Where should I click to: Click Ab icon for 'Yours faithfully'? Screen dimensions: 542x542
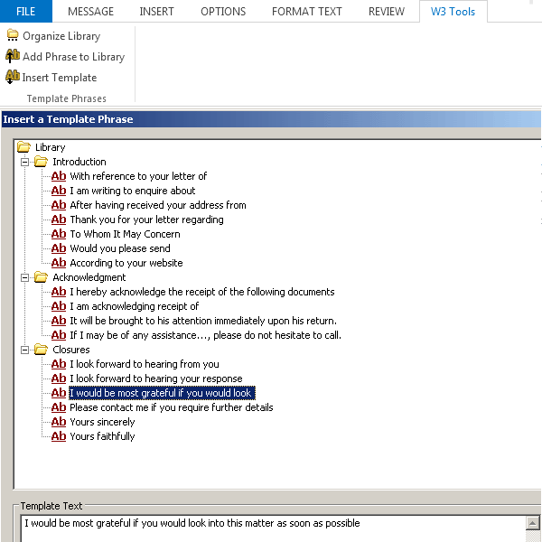59,436
